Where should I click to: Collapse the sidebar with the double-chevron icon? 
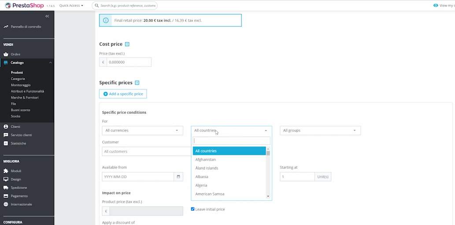pos(47,16)
